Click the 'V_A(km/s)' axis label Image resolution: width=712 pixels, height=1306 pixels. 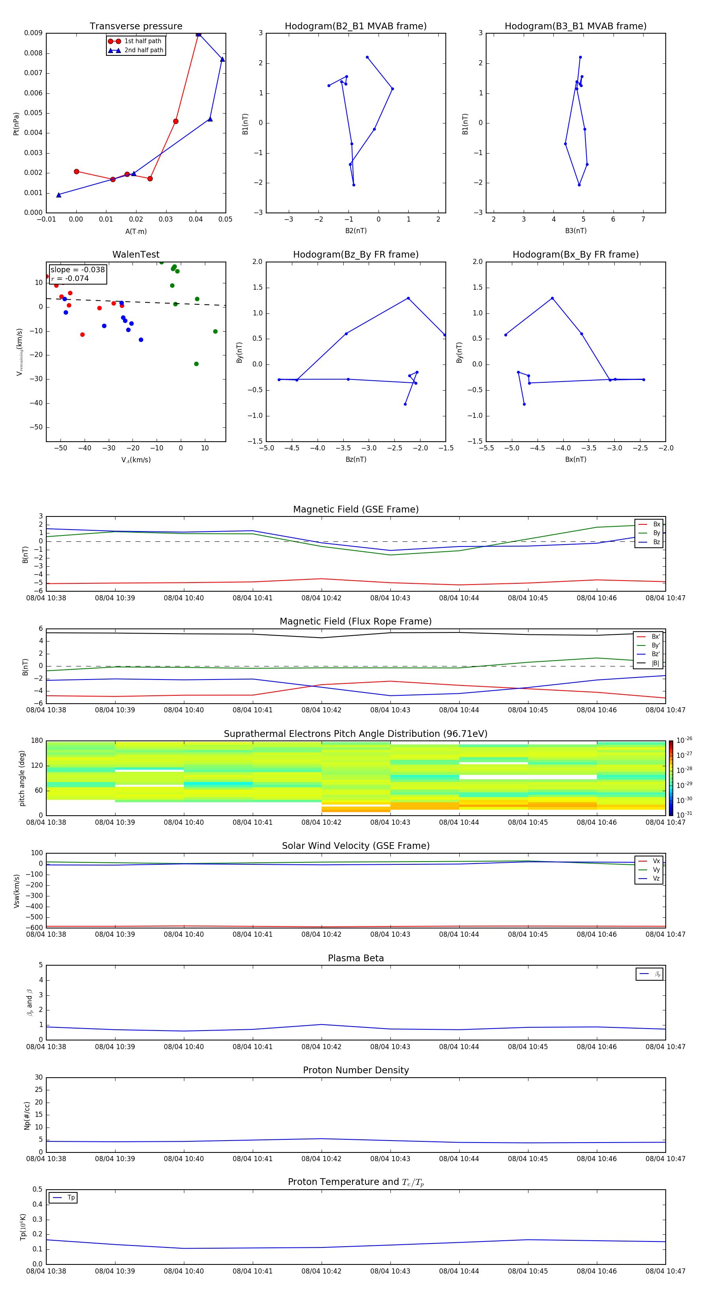pyautogui.click(x=136, y=460)
